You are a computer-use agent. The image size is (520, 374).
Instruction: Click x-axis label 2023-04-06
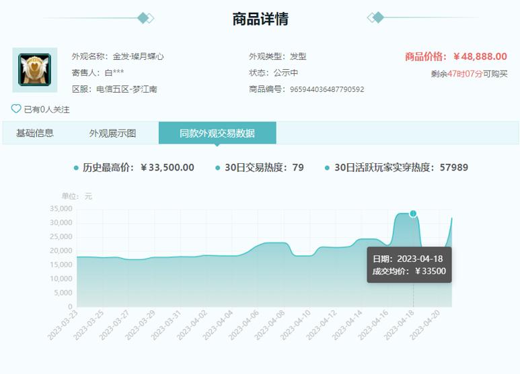pos(244,325)
